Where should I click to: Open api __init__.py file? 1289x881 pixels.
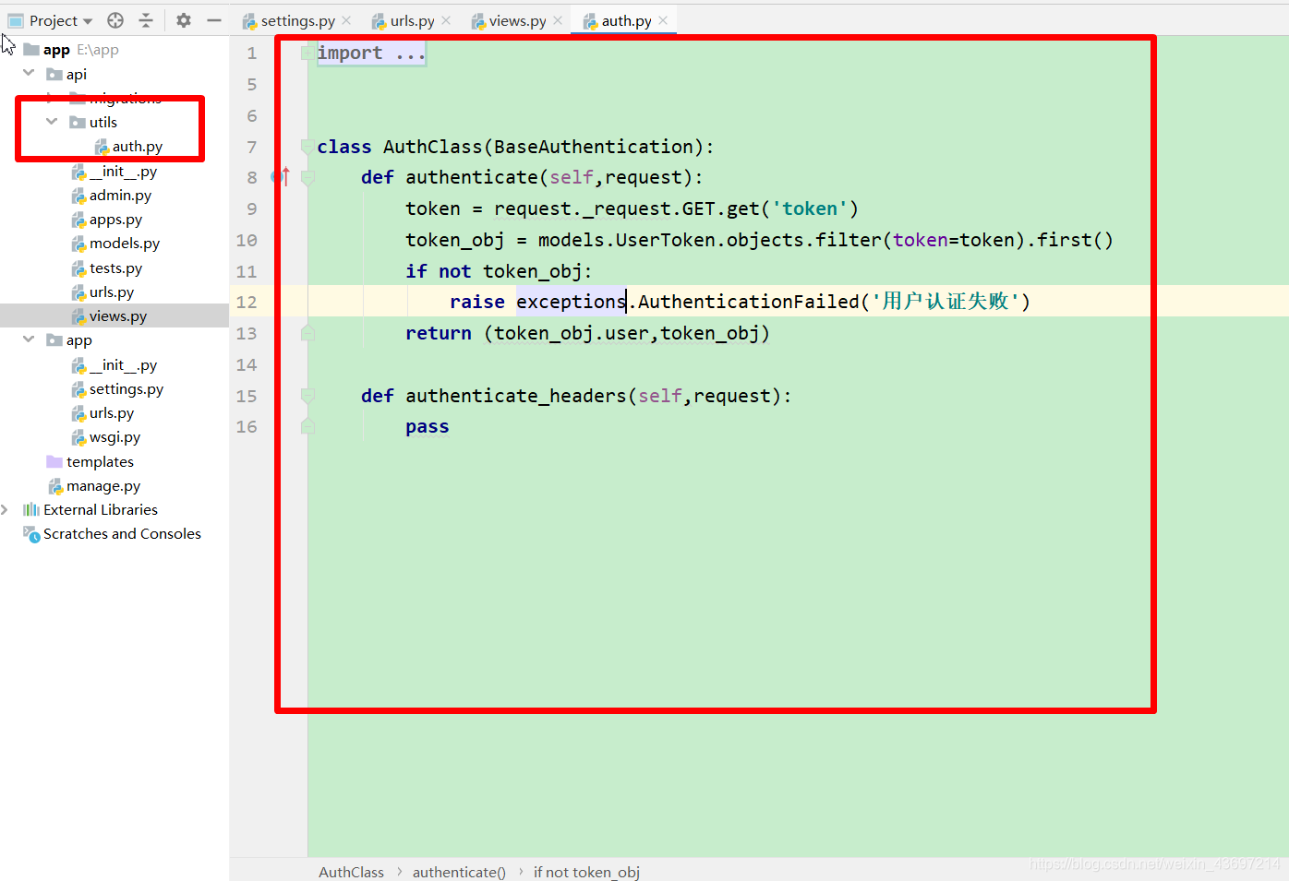(x=123, y=172)
